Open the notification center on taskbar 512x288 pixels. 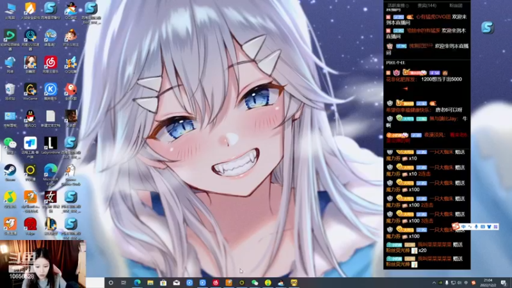(x=504, y=283)
